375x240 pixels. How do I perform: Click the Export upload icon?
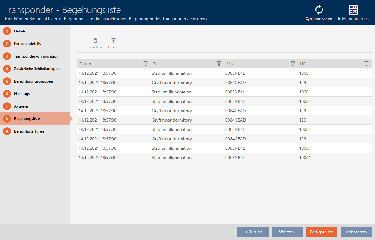click(113, 41)
